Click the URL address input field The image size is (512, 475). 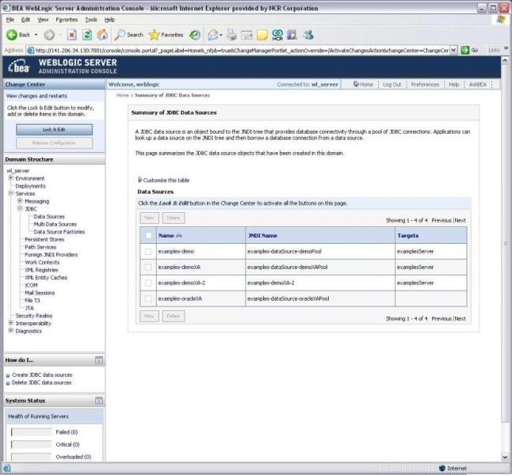pos(242,50)
